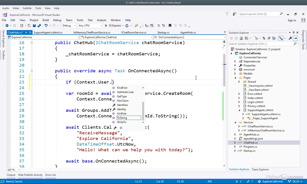Toggle the Preview Selected Items button in Solution Explorer
This screenshot has height=184, width=307.
(x=295, y=38)
